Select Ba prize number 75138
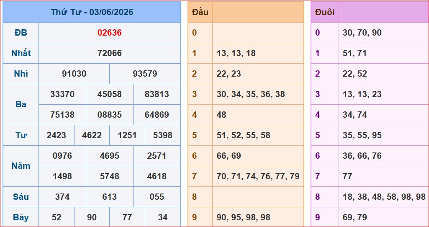 click(x=62, y=115)
